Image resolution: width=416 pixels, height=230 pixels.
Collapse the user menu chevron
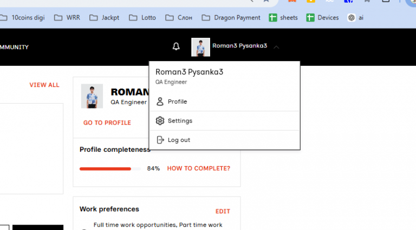click(x=276, y=47)
